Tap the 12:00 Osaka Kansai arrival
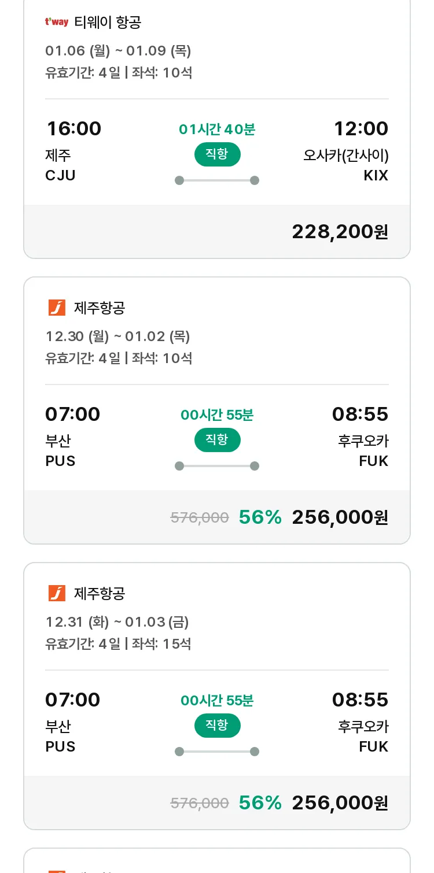The width and height of the screenshot is (434, 873). (361, 128)
